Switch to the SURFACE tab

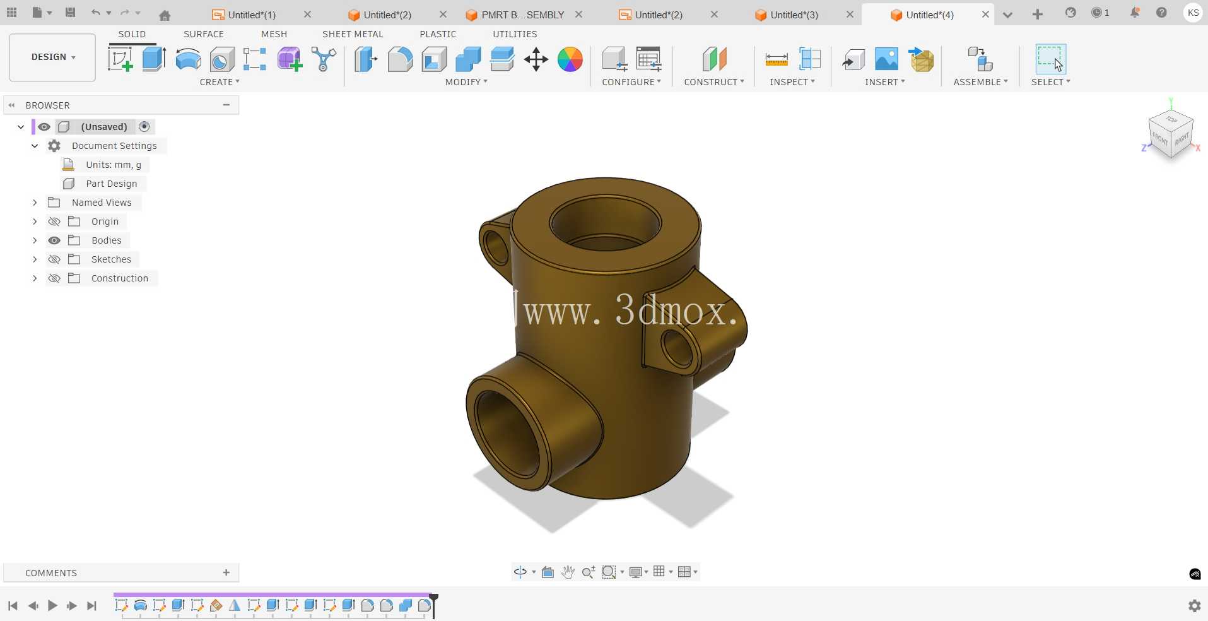204,34
